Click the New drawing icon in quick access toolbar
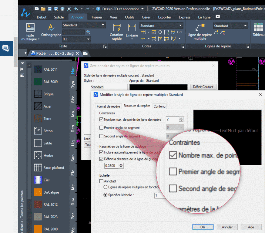The image size is (265, 233). 37,8
